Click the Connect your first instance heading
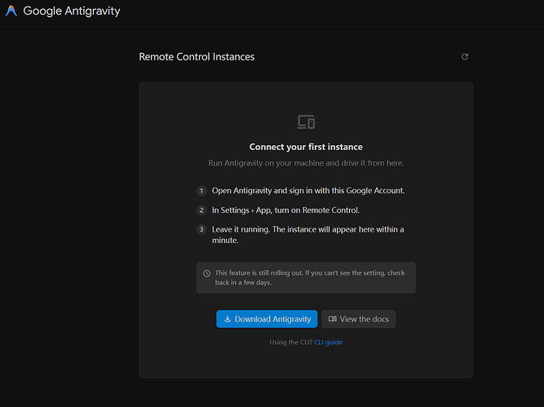The image size is (544, 407). click(306, 147)
